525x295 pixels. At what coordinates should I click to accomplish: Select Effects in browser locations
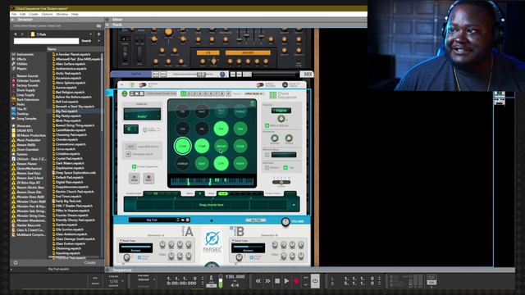[x=21, y=59]
